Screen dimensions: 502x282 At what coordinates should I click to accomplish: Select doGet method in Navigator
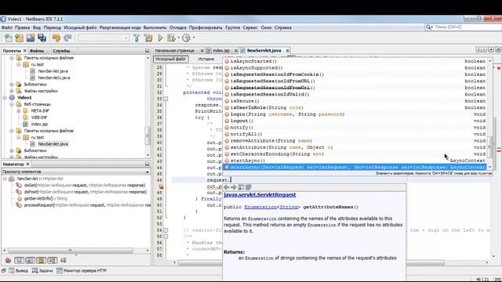(x=85, y=186)
